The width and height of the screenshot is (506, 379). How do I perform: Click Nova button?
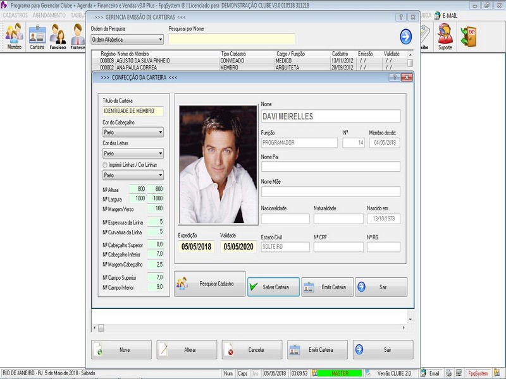[121, 350]
